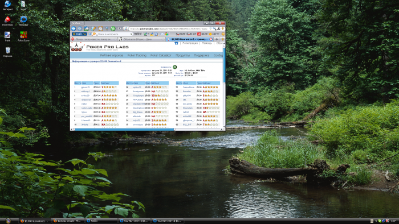The width and height of the screenshot is (399, 224).
Task: Click the browser Forward arrow button
Action: tap(79, 28)
